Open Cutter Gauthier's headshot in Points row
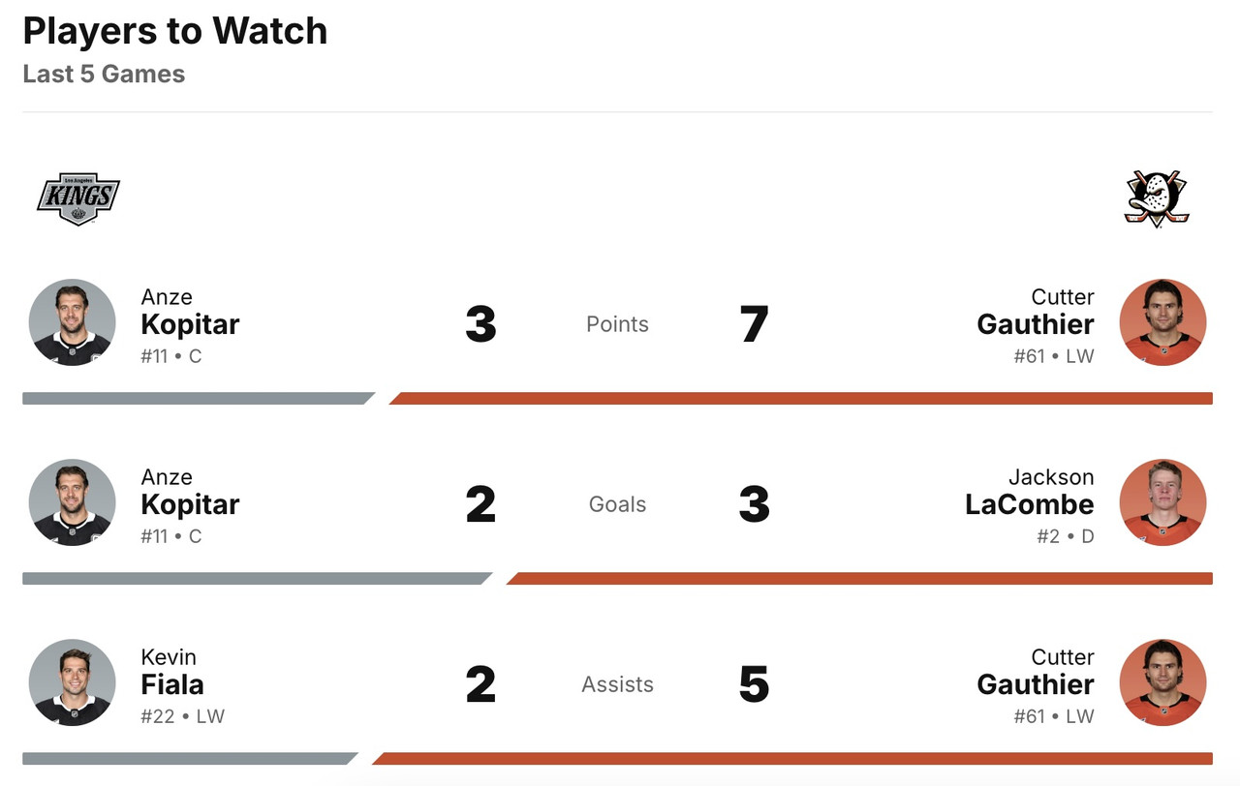This screenshot has width=1240, height=786. point(1162,322)
